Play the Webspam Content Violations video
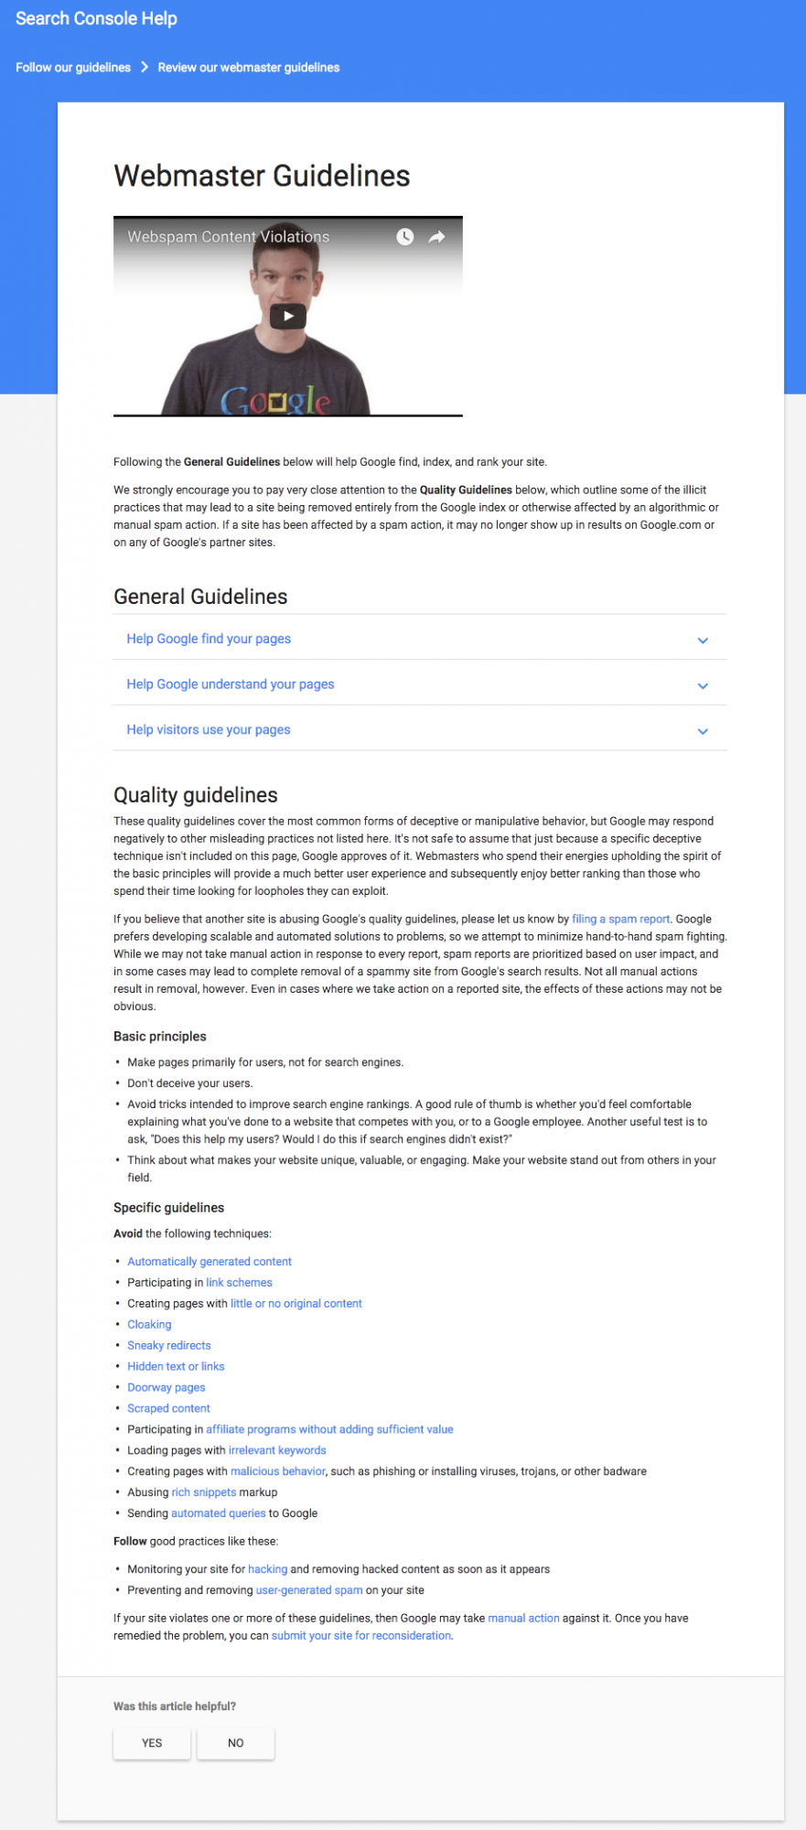806x1830 pixels. coord(287,316)
